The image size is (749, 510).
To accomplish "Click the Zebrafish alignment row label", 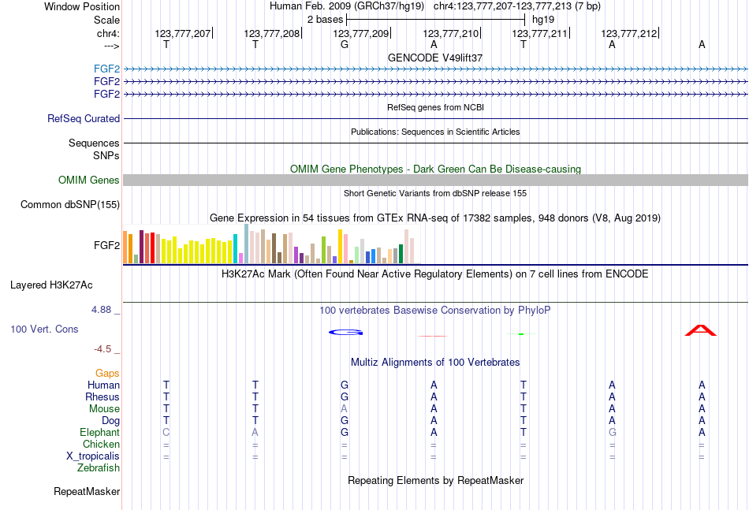I will [x=99, y=468].
